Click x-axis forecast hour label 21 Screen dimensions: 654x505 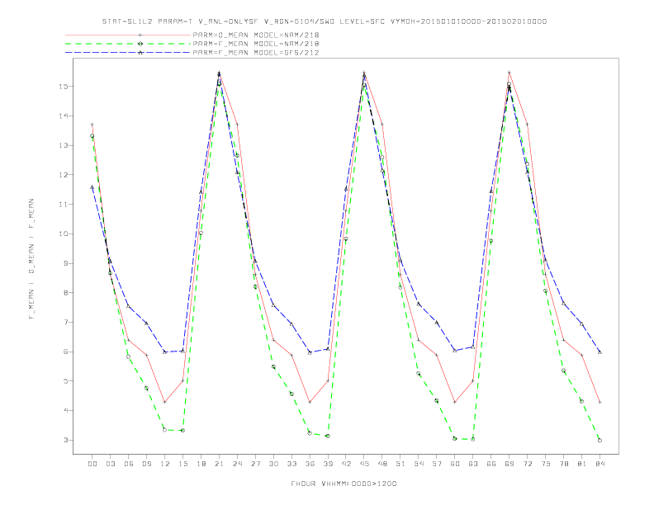(x=219, y=464)
